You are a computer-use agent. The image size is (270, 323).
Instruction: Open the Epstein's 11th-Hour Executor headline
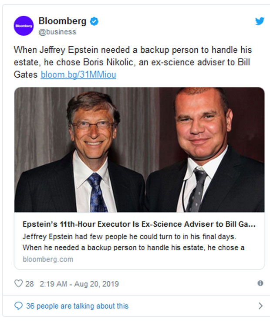139,225
